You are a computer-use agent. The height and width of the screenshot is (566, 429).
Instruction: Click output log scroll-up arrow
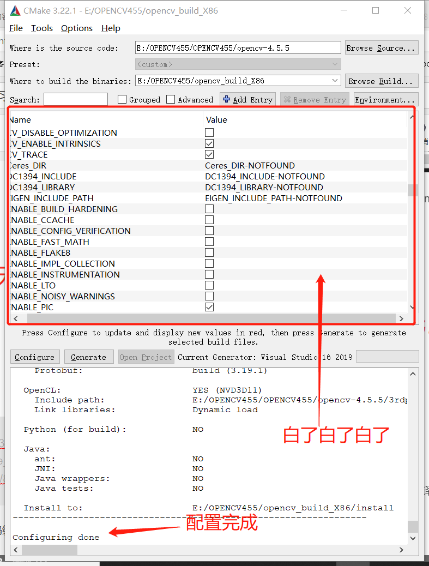coord(413,374)
